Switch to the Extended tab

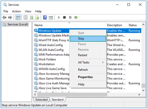(x=41, y=100)
